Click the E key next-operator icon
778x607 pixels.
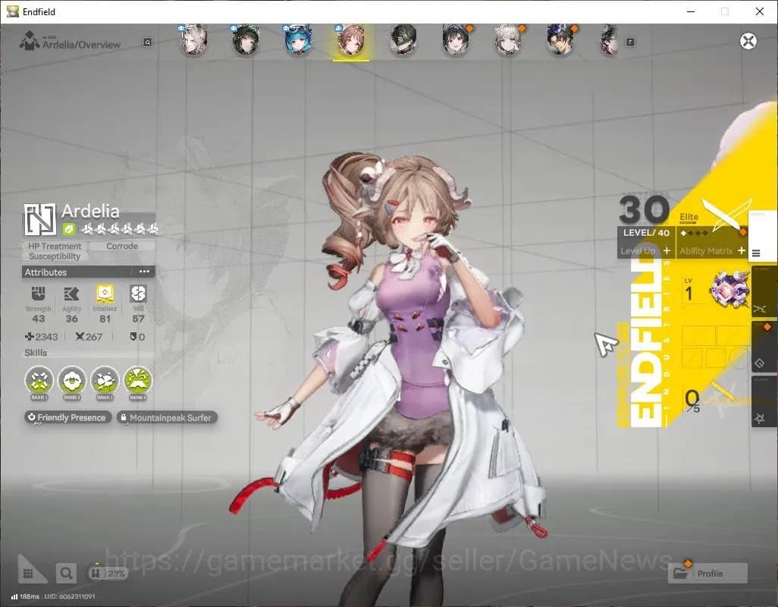coord(630,42)
